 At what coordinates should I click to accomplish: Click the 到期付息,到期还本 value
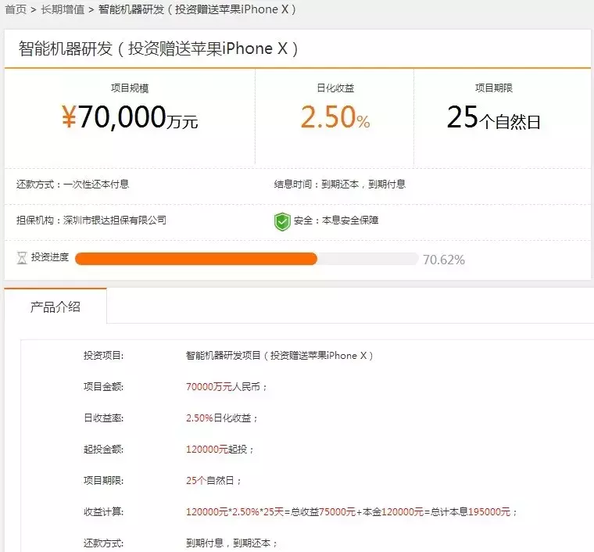point(231,543)
